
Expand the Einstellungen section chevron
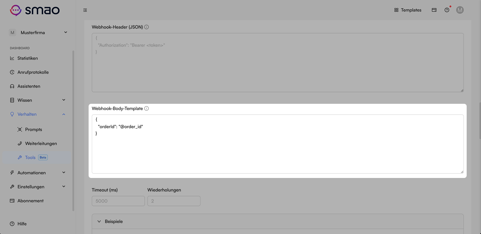click(64, 187)
